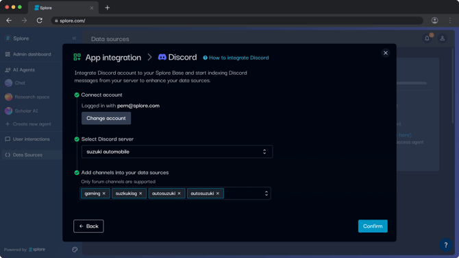Click the browser back arrow
The image size is (459, 258).
point(9,21)
